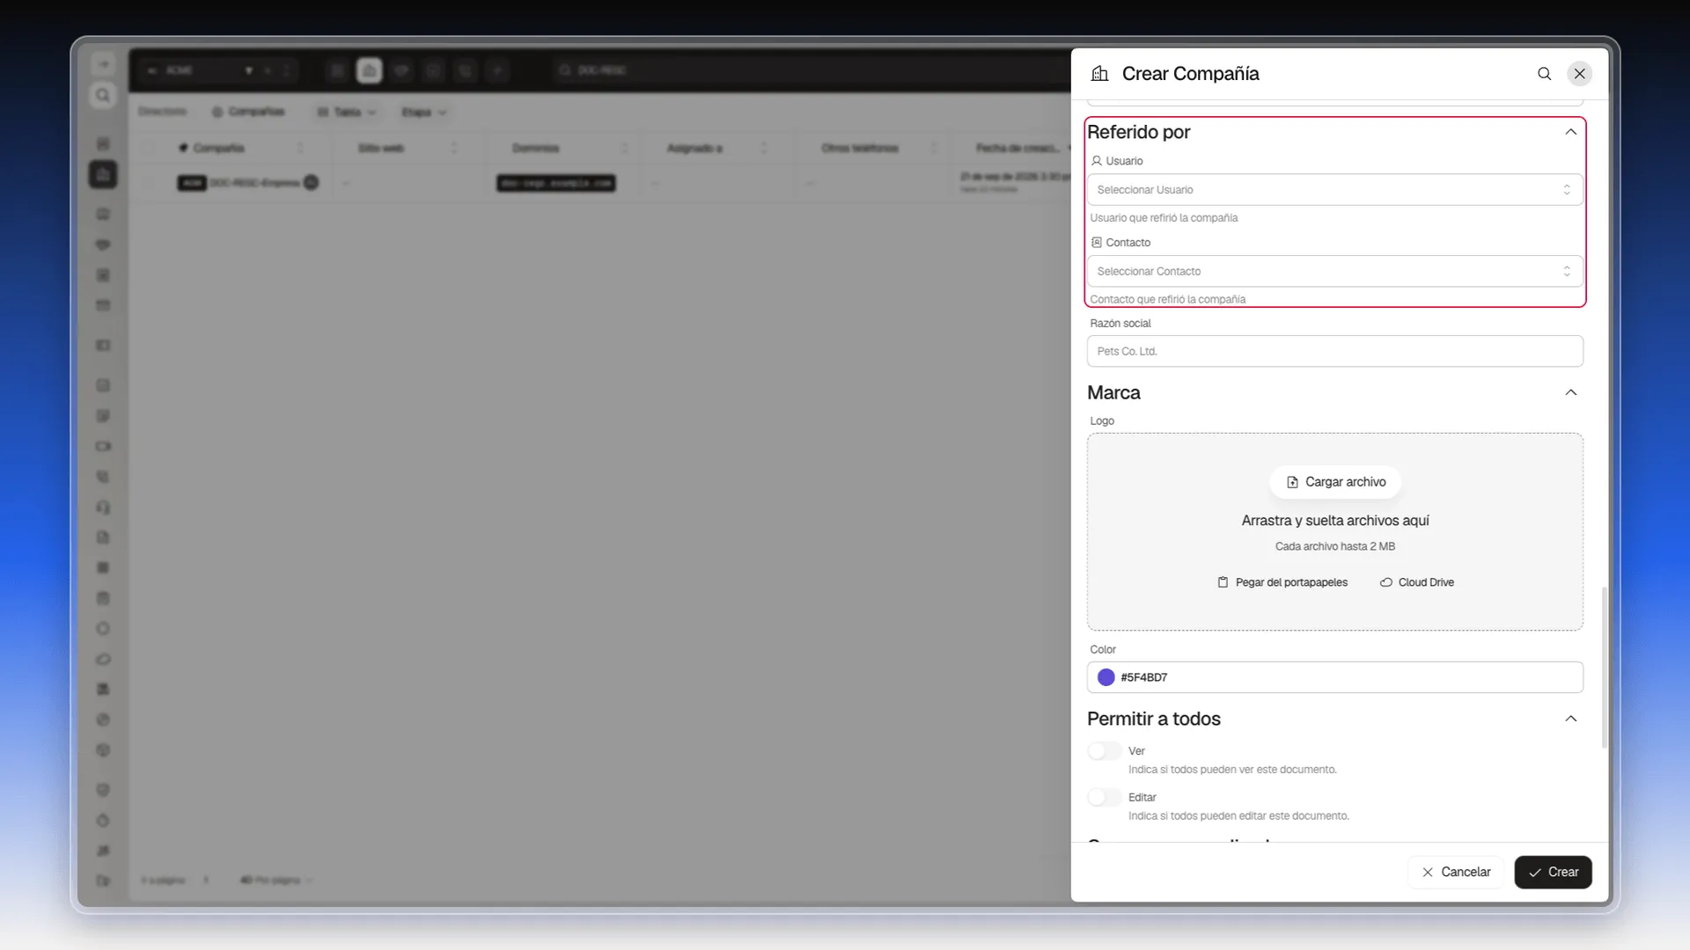Click the Crear button
1690x950 pixels.
pos(1553,873)
